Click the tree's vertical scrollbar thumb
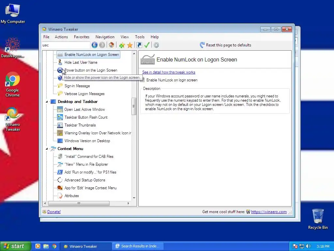Screen dimensions: 334x251 pyautogui.click(x=134, y=106)
